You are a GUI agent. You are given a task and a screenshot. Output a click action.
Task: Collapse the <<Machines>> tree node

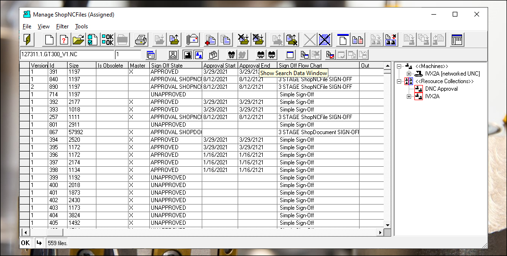pos(399,66)
